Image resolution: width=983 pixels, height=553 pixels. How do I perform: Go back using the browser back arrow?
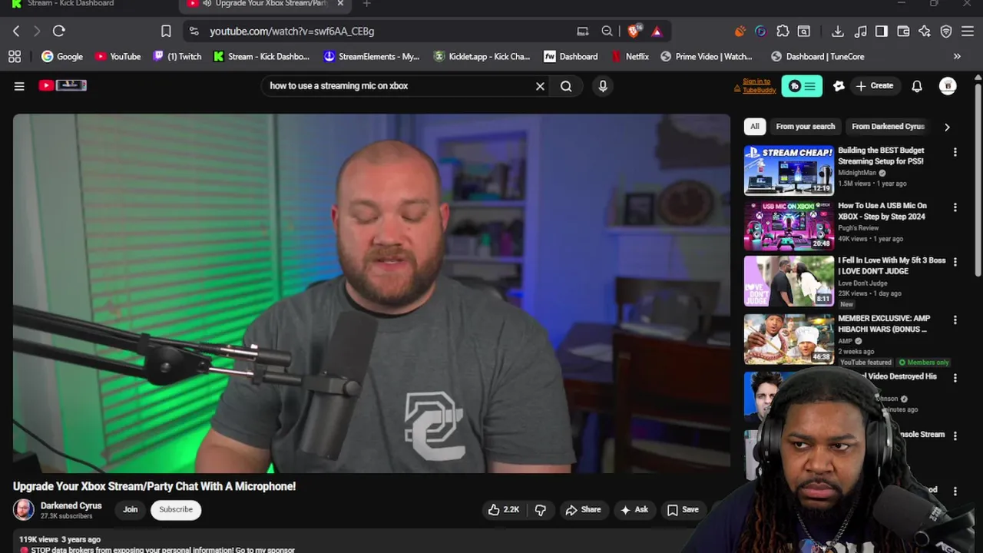click(x=16, y=31)
